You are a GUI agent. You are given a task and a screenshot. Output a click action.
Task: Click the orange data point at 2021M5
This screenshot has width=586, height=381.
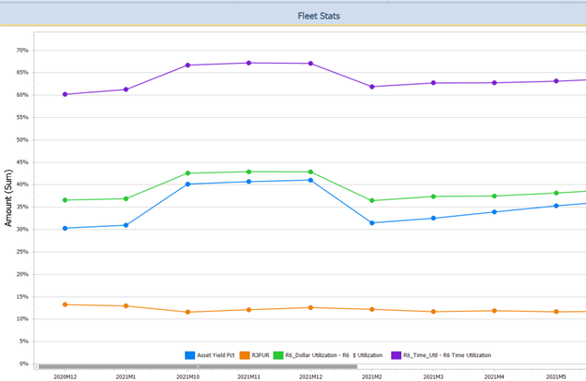coord(556,312)
